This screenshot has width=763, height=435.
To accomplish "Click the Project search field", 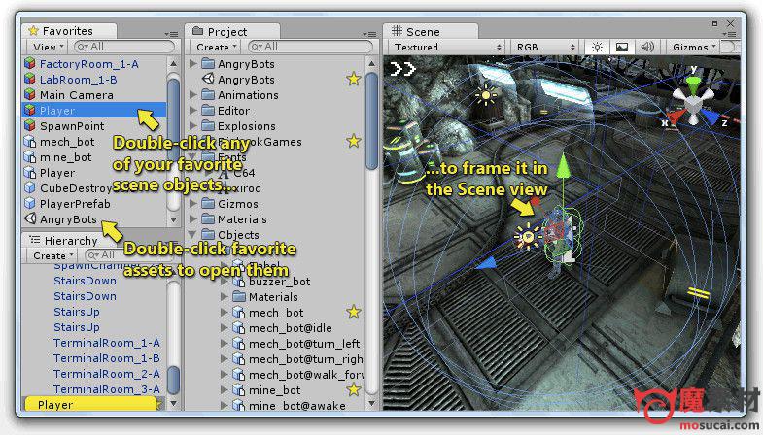I will click(x=310, y=47).
